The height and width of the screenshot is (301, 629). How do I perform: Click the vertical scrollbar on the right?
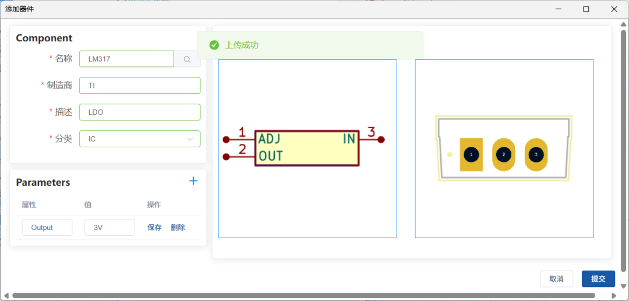coord(623,151)
